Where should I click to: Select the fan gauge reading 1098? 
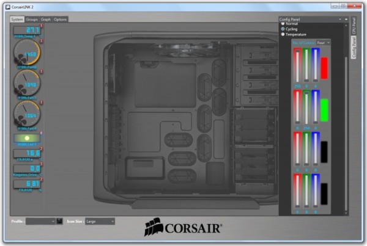(27, 84)
